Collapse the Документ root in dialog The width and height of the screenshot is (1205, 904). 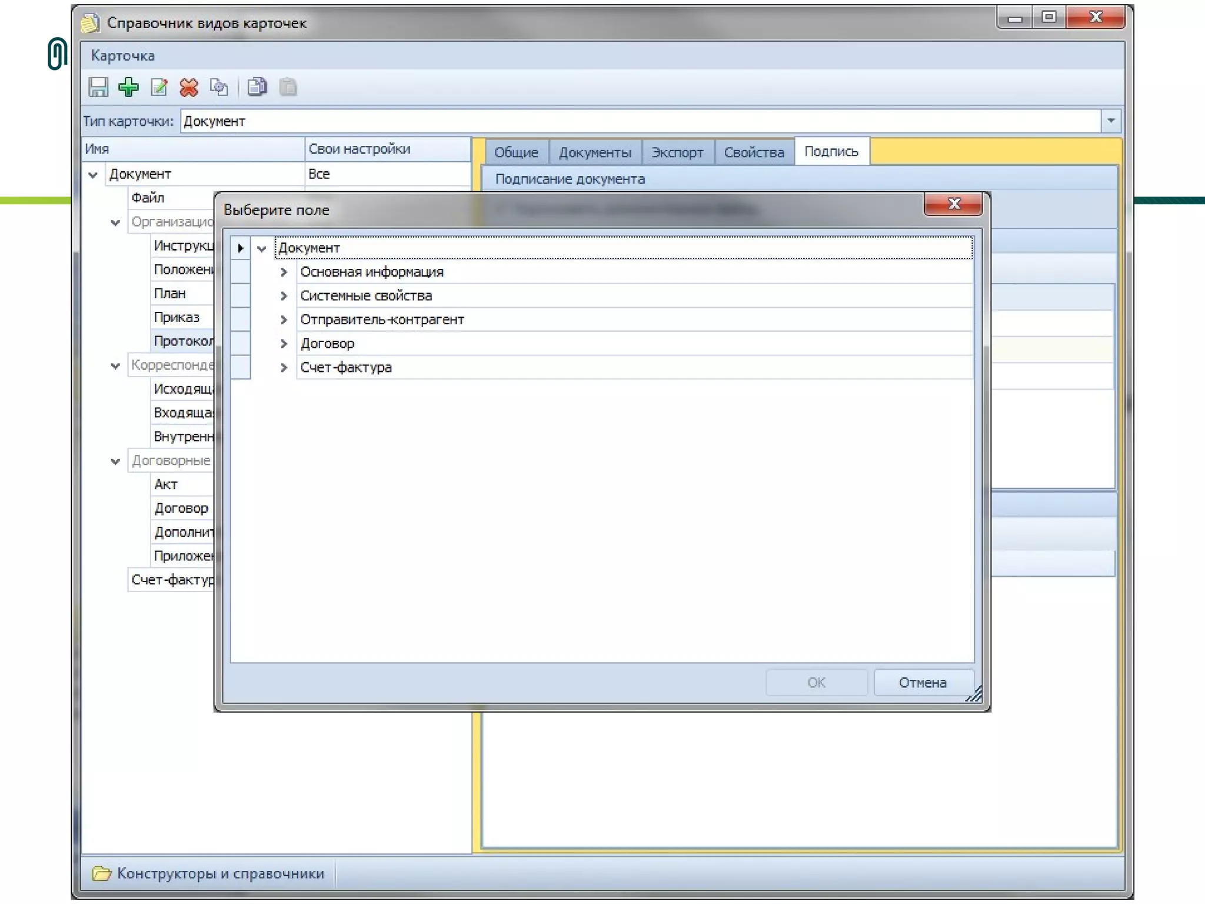click(262, 248)
